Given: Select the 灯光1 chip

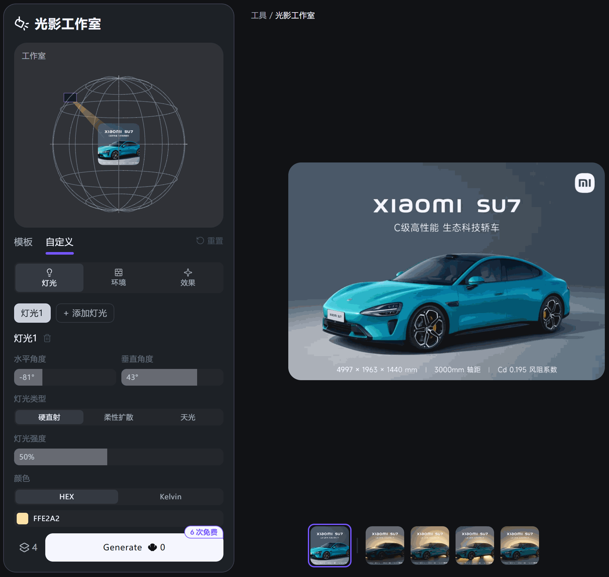Looking at the screenshot, I should [x=32, y=313].
